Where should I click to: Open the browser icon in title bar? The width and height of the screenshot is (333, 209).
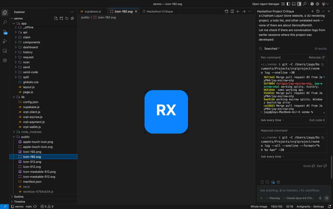(x=312, y=4)
